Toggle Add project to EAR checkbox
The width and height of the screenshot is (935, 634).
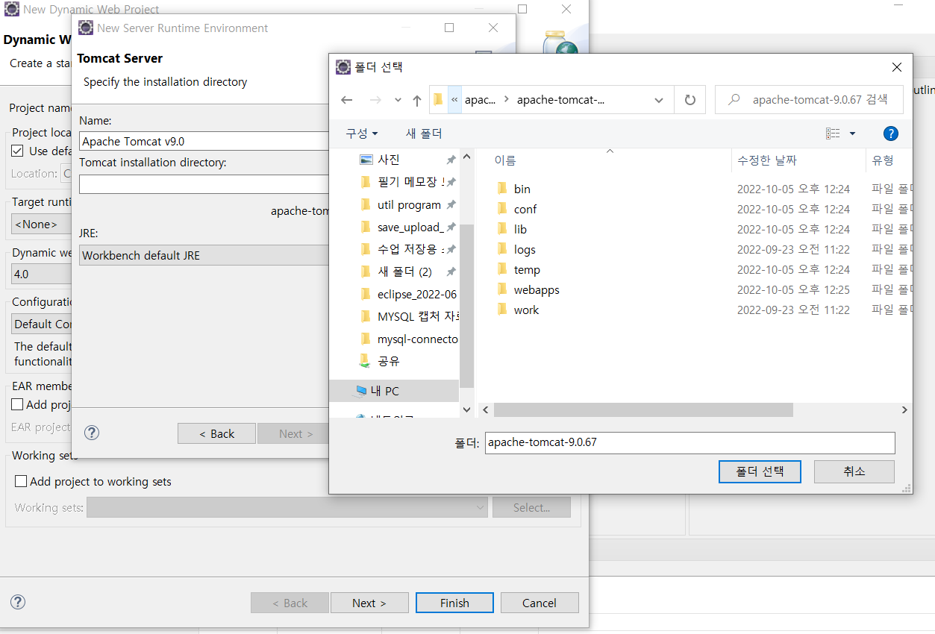[x=17, y=404]
